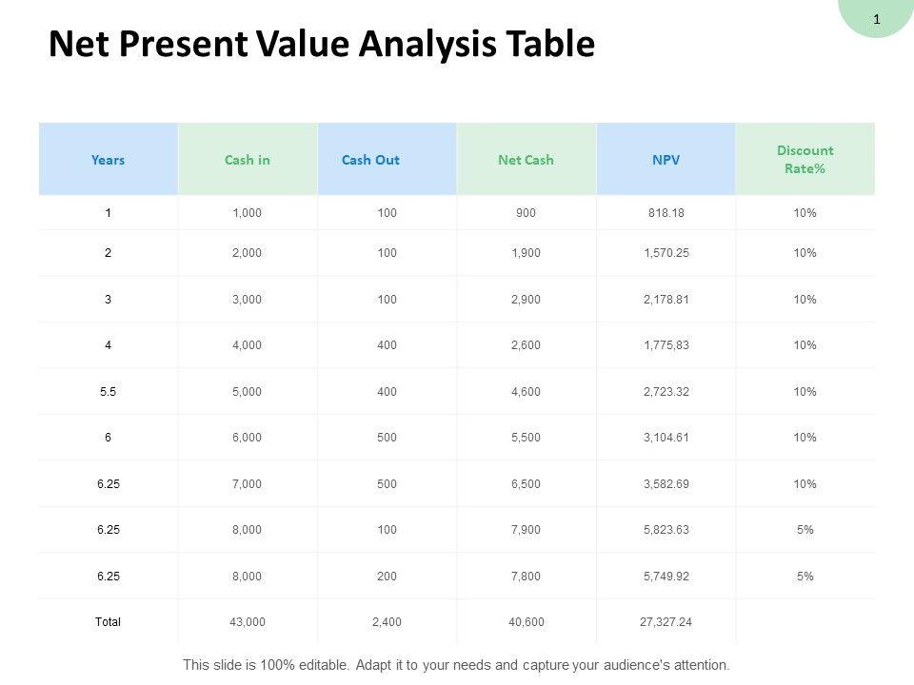Select the Years column header

(108, 160)
